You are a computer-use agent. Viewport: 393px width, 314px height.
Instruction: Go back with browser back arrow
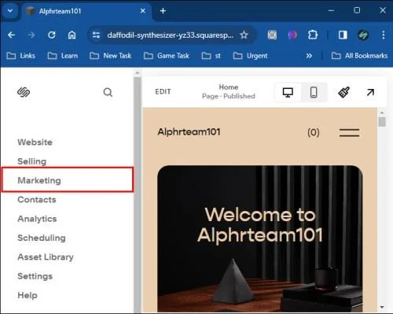[x=12, y=35]
